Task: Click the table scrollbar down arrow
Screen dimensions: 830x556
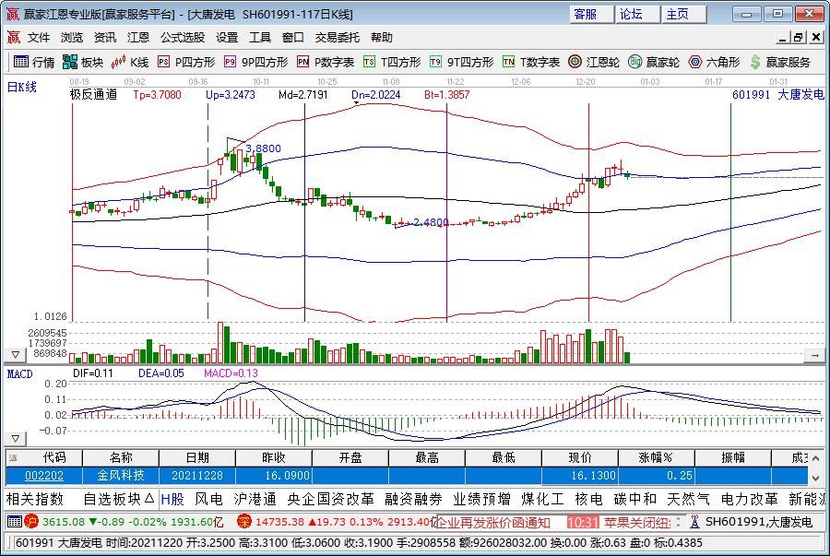Action: 816,478
